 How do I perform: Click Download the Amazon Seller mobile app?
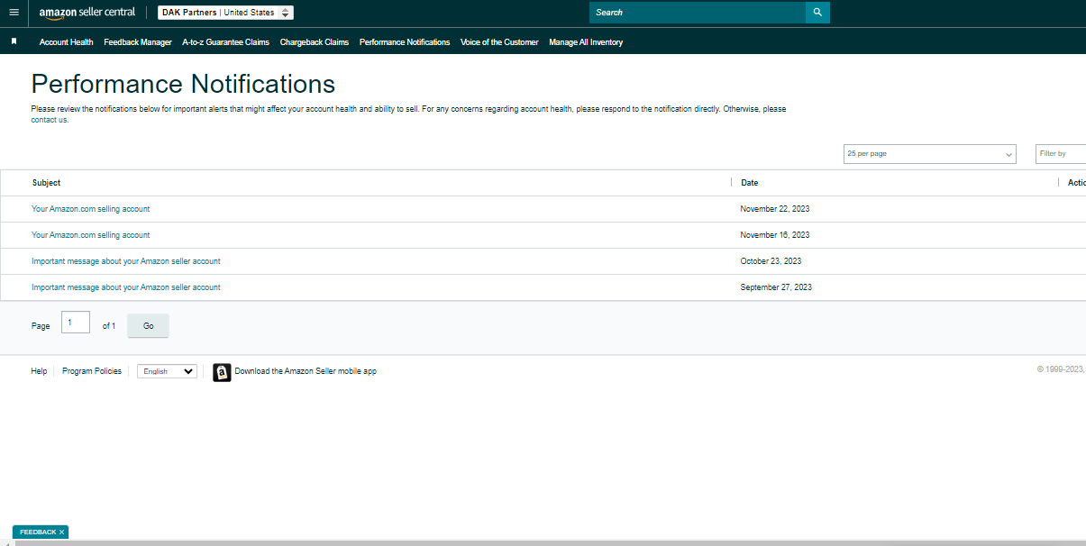(x=306, y=371)
